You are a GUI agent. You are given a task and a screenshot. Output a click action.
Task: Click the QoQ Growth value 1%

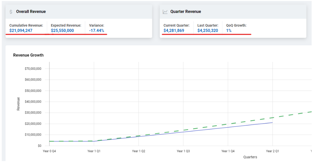[x=229, y=31]
